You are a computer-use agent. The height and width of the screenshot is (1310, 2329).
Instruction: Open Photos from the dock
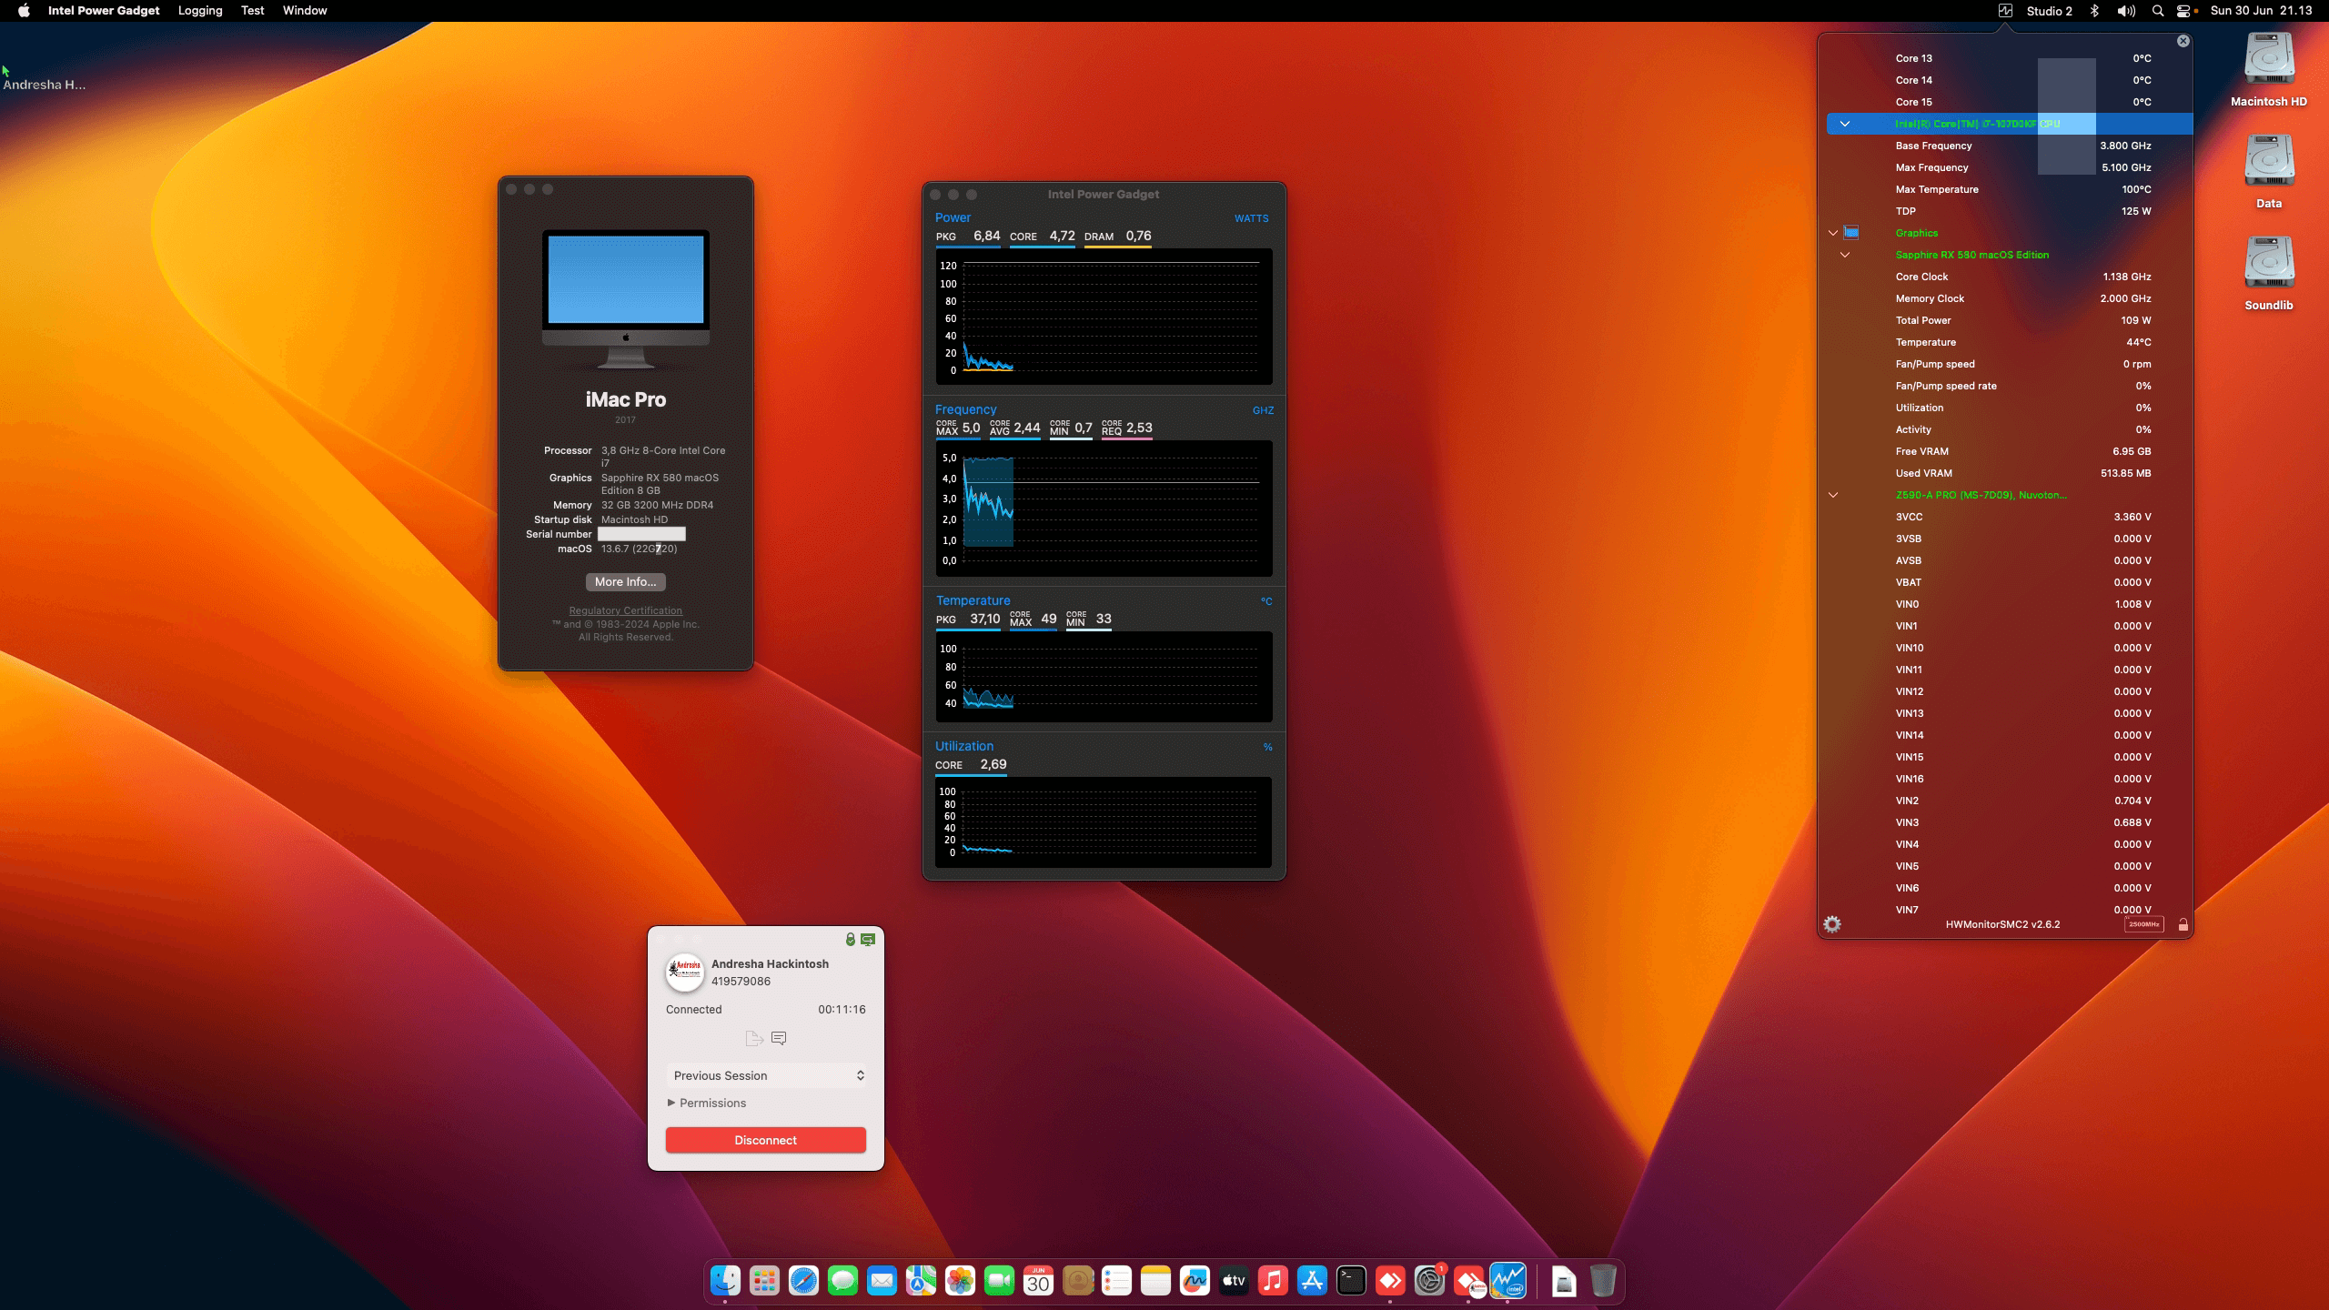point(960,1281)
